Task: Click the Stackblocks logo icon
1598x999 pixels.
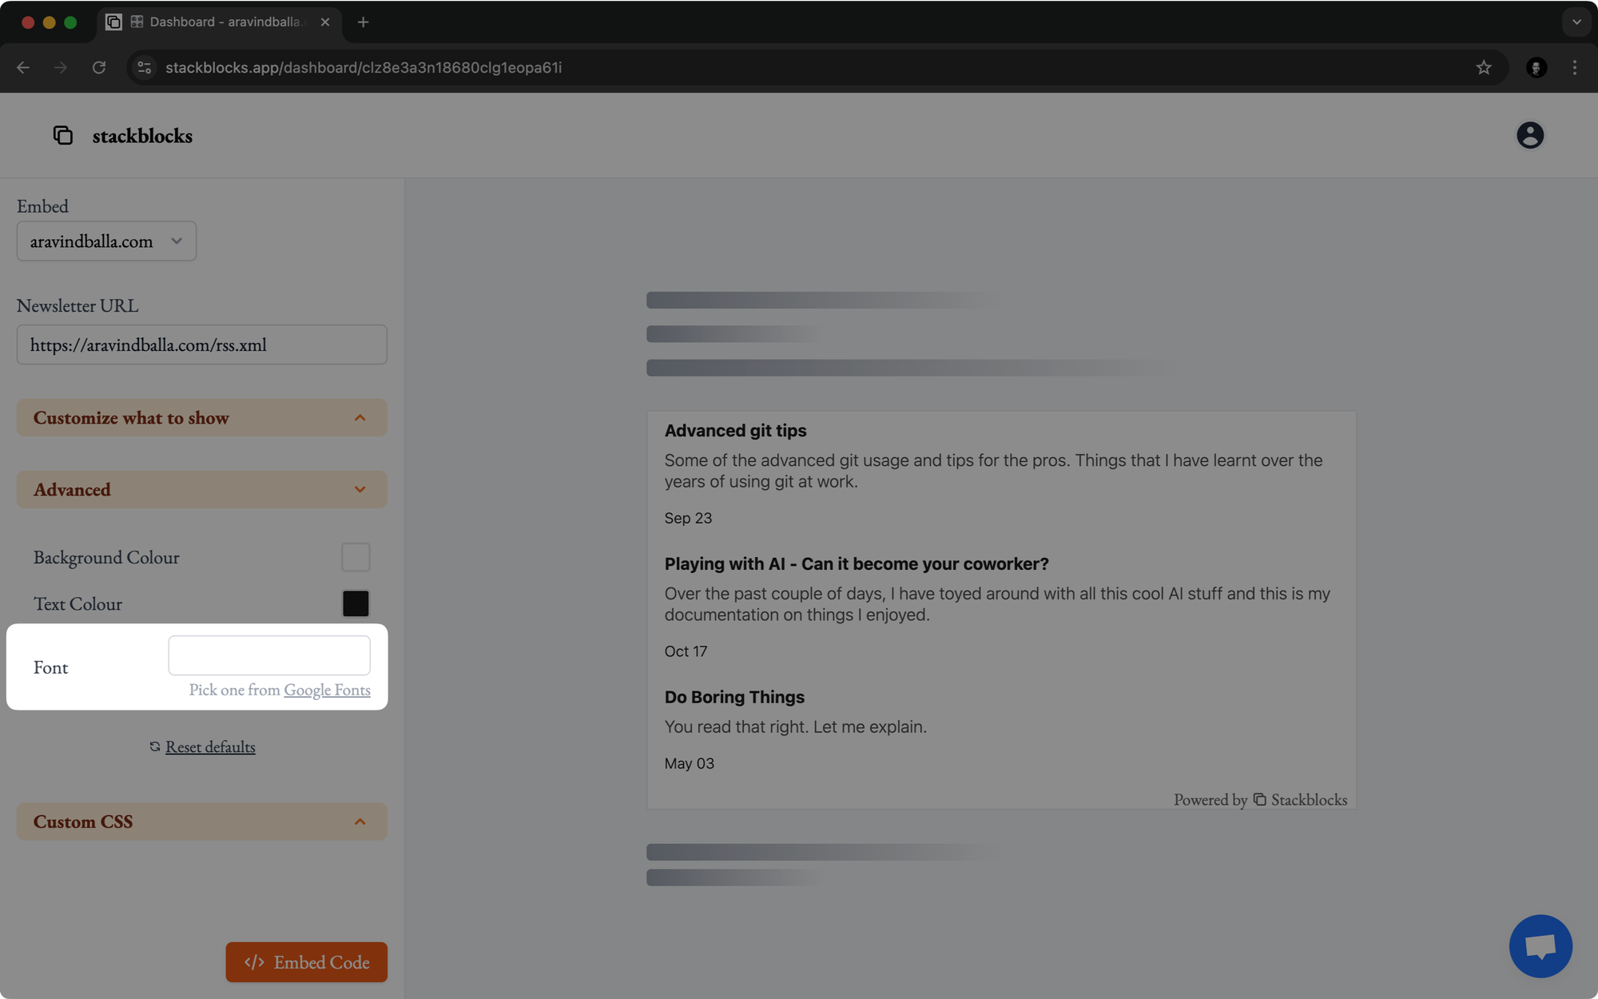Action: 65,134
